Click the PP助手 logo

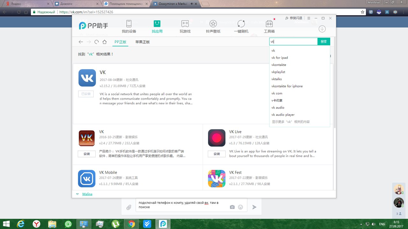[93, 26]
